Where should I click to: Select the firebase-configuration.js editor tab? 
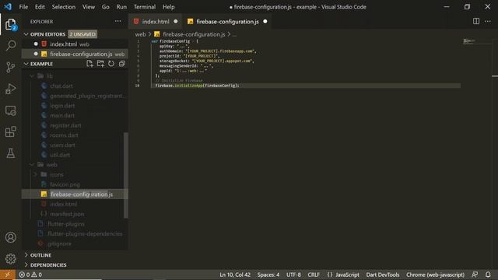227,22
